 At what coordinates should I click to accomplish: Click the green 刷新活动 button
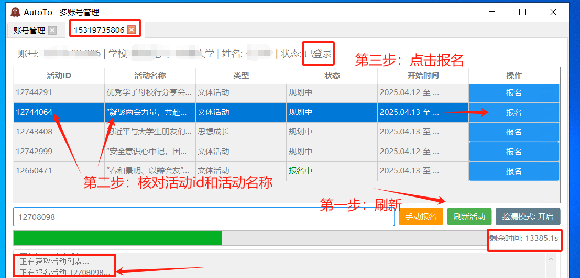point(469,216)
